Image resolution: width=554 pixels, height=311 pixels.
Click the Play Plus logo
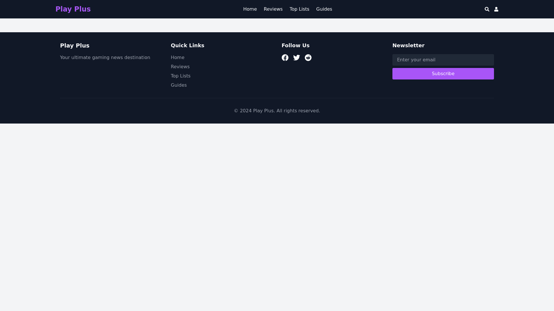73,9
